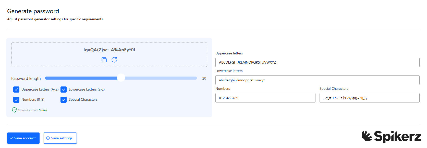Click the password length value 20
The width and height of the screenshot is (427, 148).
coord(204,78)
